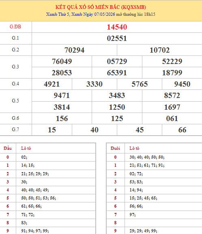Select G.7 number 66
Screen dimensions: 202x234
(x=182, y=130)
